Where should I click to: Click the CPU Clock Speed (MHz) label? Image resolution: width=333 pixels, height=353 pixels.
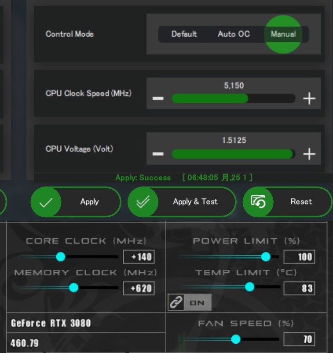88,93
